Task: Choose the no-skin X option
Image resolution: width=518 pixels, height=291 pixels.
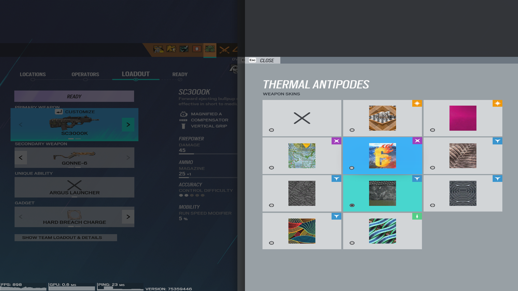Action: [x=302, y=118]
